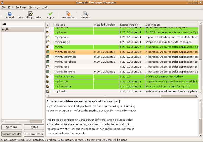This screenshot has width=203, height=142.
Task: Toggle status box of mythtv package
Action: click(x=48, y=47)
